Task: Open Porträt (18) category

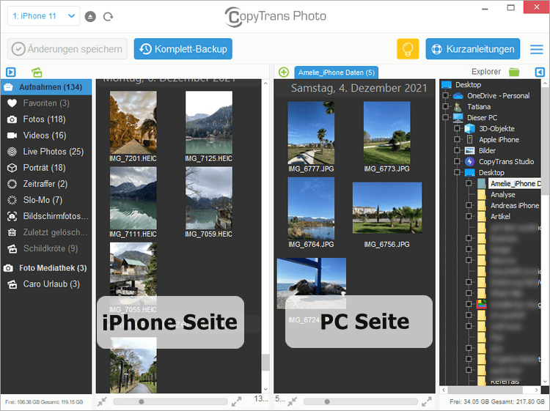Action: (46, 168)
